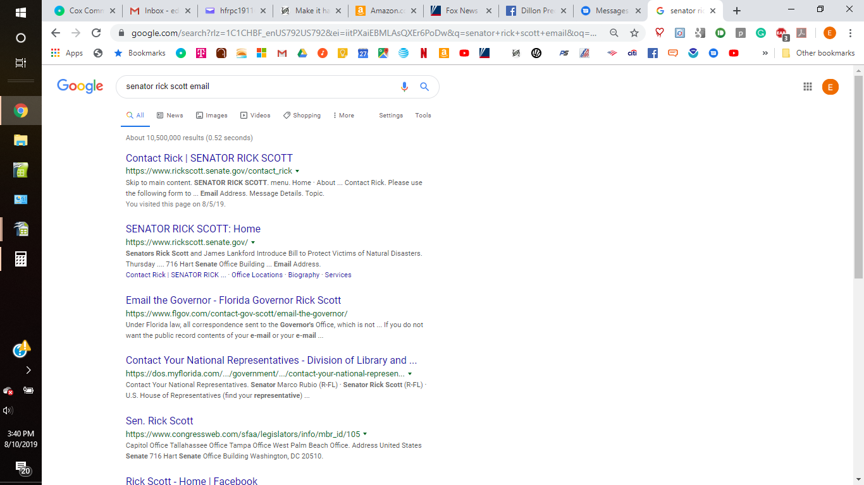Bookmark this page with the star icon
This screenshot has height=485, width=864.
[x=634, y=33]
